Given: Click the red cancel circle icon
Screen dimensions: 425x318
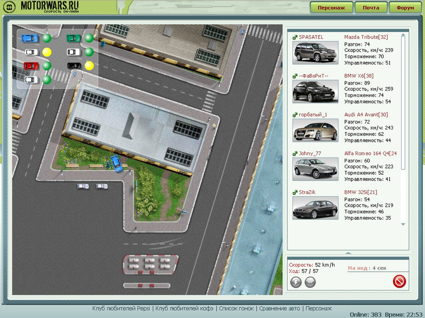Looking at the screenshot, I should point(399,281).
